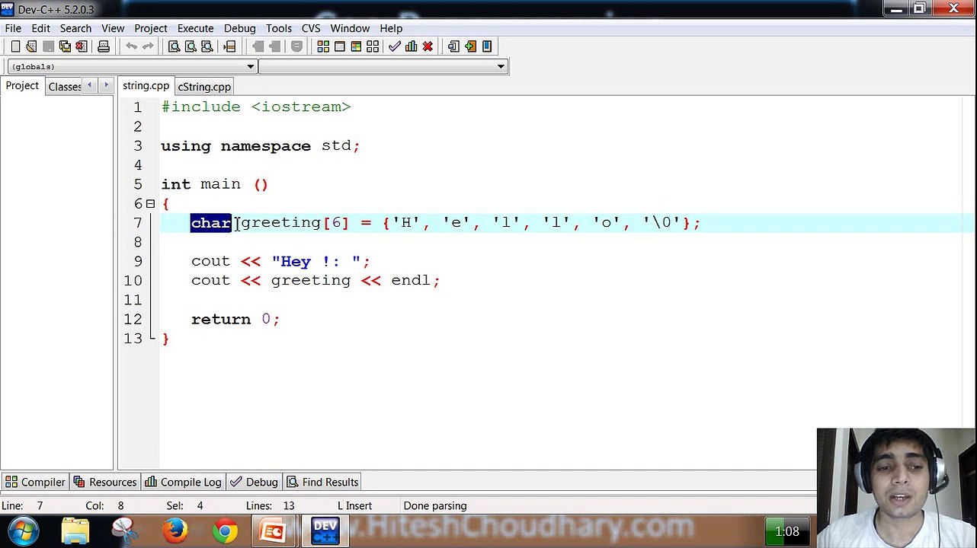This screenshot has width=977, height=548.
Task: Click the Redo arrow icon
Action: click(148, 46)
